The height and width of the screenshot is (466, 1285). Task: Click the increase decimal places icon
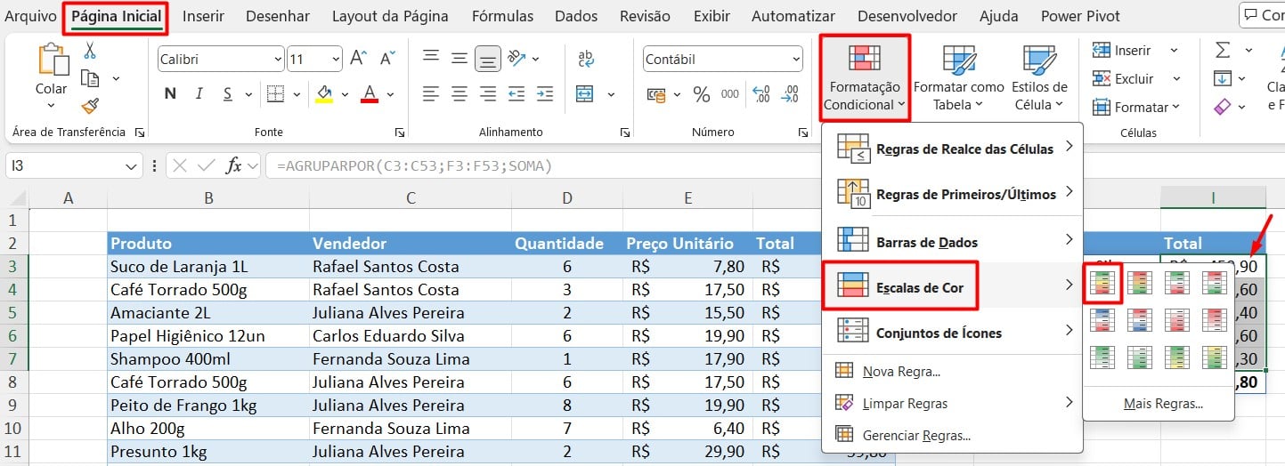[x=761, y=93]
